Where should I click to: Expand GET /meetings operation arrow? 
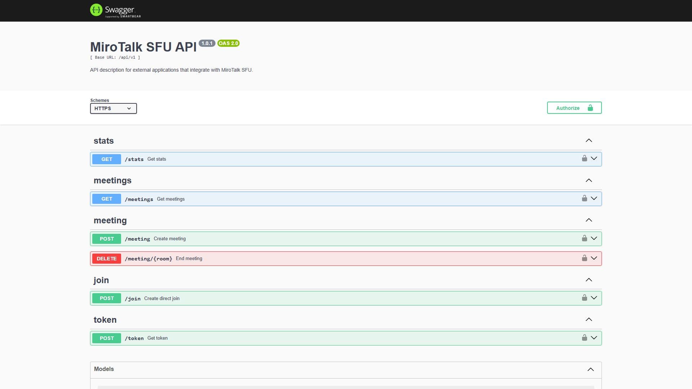coord(594,198)
